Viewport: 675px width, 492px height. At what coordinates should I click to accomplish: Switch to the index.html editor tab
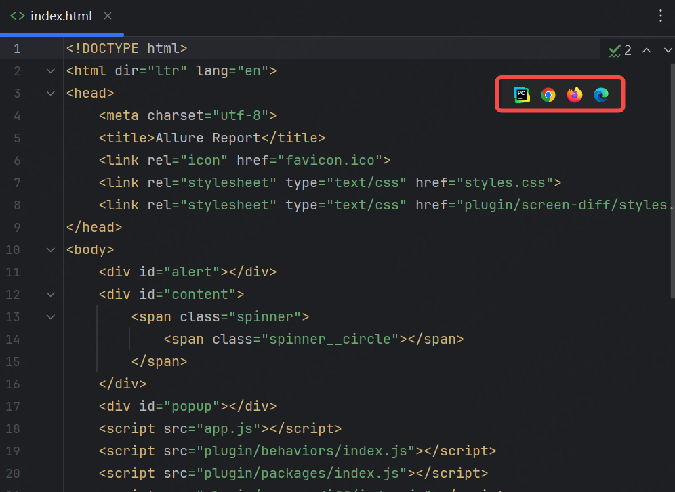(x=62, y=17)
